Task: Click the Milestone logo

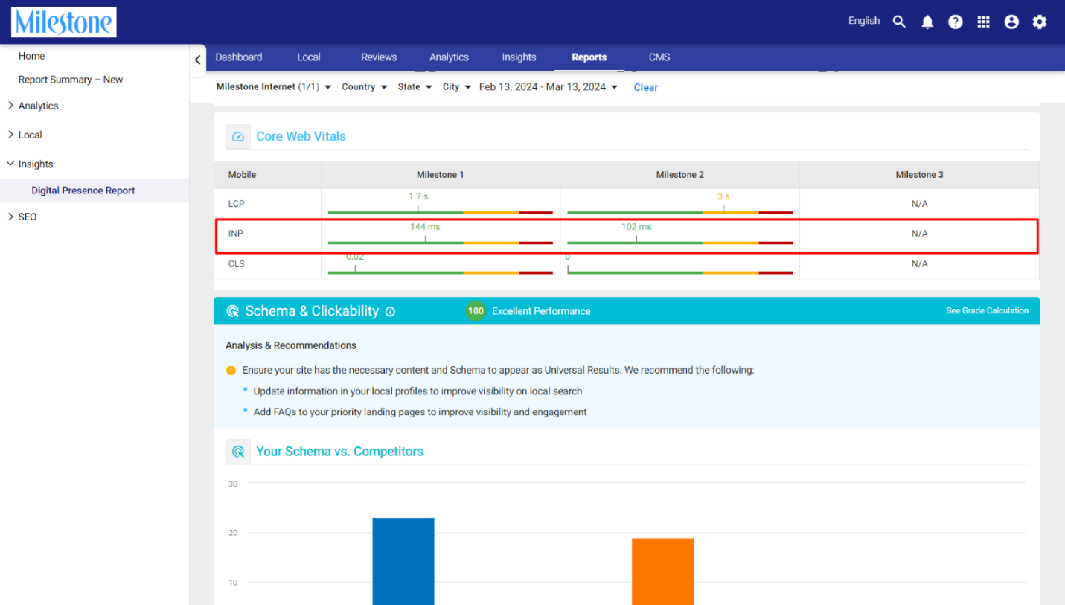Action: (64, 22)
